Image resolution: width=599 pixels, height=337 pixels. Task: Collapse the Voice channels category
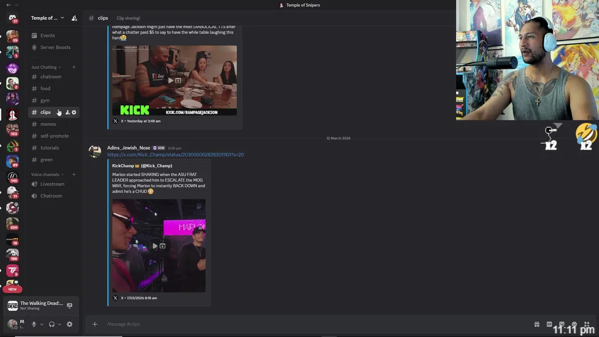[47, 175]
